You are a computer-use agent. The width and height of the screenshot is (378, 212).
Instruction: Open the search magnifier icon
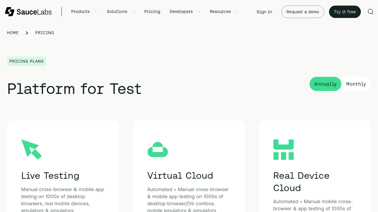pyautogui.click(x=371, y=12)
